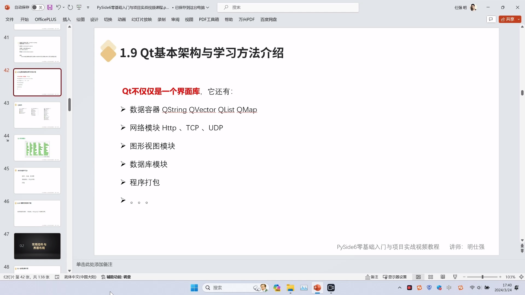Toggle 自动保存 AutoSave on
Screen dimensions: 525x295
pyautogui.click(x=37, y=7)
